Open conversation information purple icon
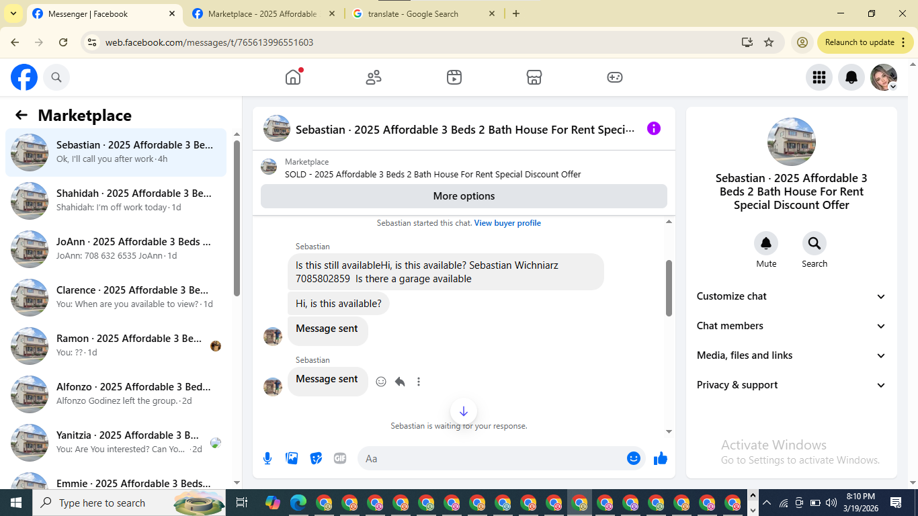The height and width of the screenshot is (516, 918). [x=654, y=128]
